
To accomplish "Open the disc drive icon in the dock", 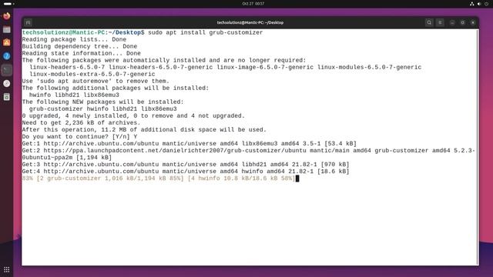I will 7,84.
